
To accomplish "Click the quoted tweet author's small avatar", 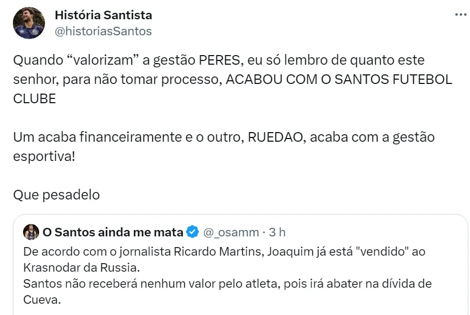I will [31, 232].
